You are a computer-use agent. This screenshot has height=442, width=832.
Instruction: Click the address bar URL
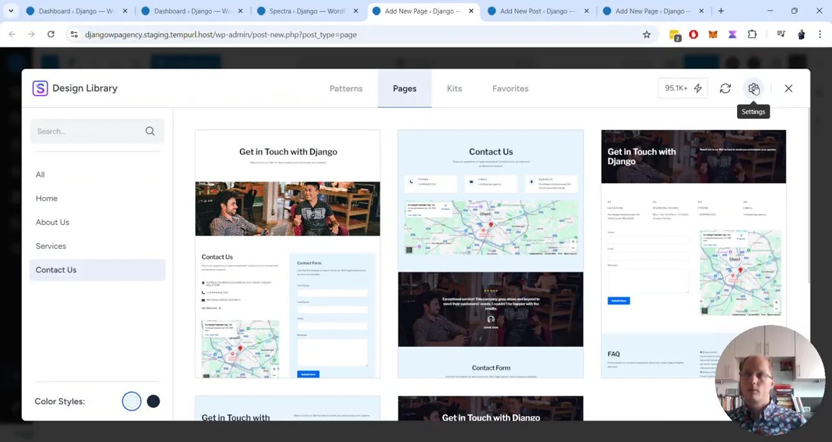pos(220,34)
